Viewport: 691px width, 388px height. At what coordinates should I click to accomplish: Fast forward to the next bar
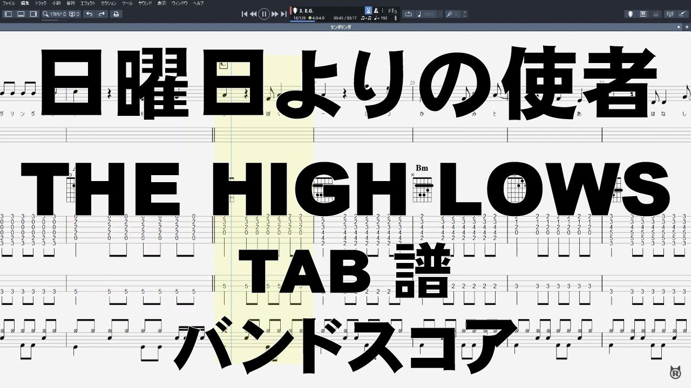(275, 14)
